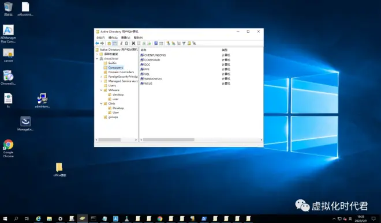Click the blue Help toolbar icon

[156, 43]
